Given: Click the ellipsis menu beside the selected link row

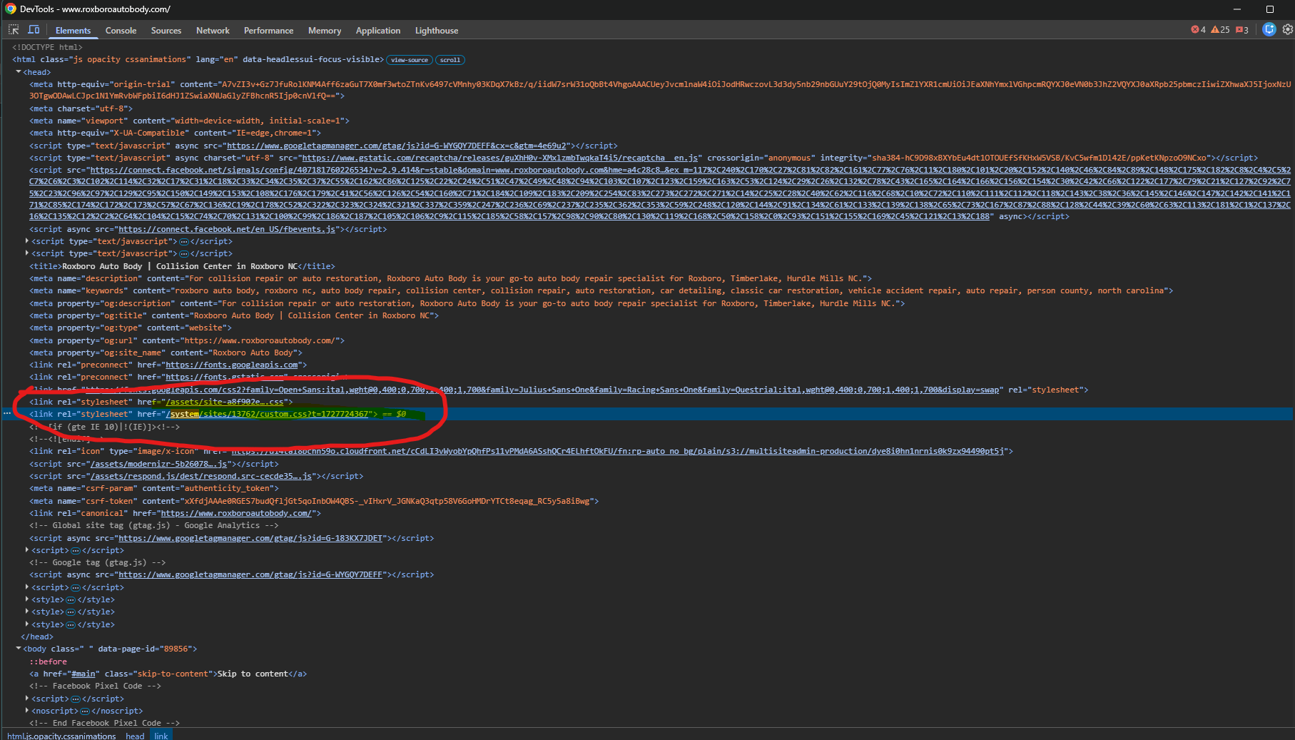Looking at the screenshot, I should 7,414.
